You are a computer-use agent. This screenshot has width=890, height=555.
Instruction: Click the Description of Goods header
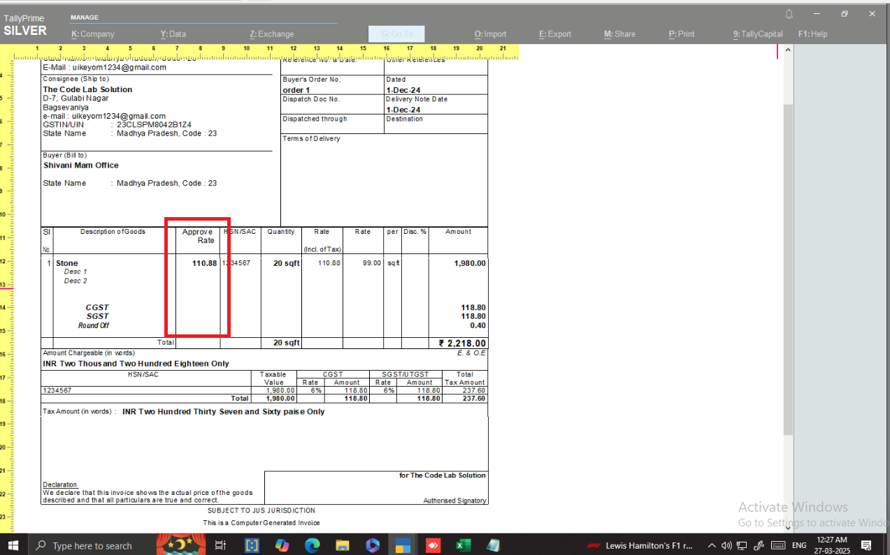pos(113,231)
